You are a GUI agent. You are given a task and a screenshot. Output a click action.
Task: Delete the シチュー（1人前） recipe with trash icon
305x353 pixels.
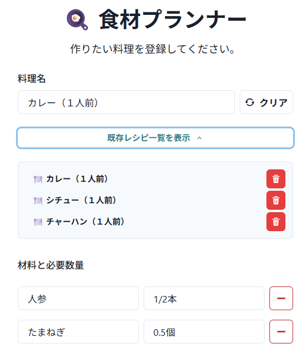point(275,200)
